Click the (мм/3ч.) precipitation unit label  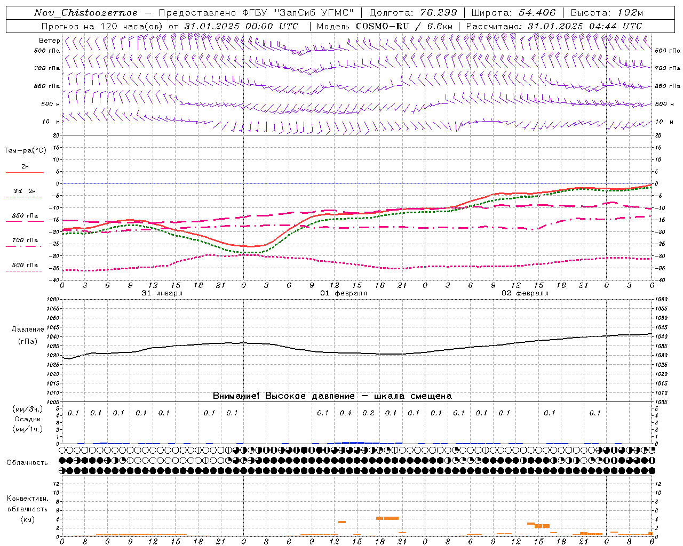tap(28, 409)
